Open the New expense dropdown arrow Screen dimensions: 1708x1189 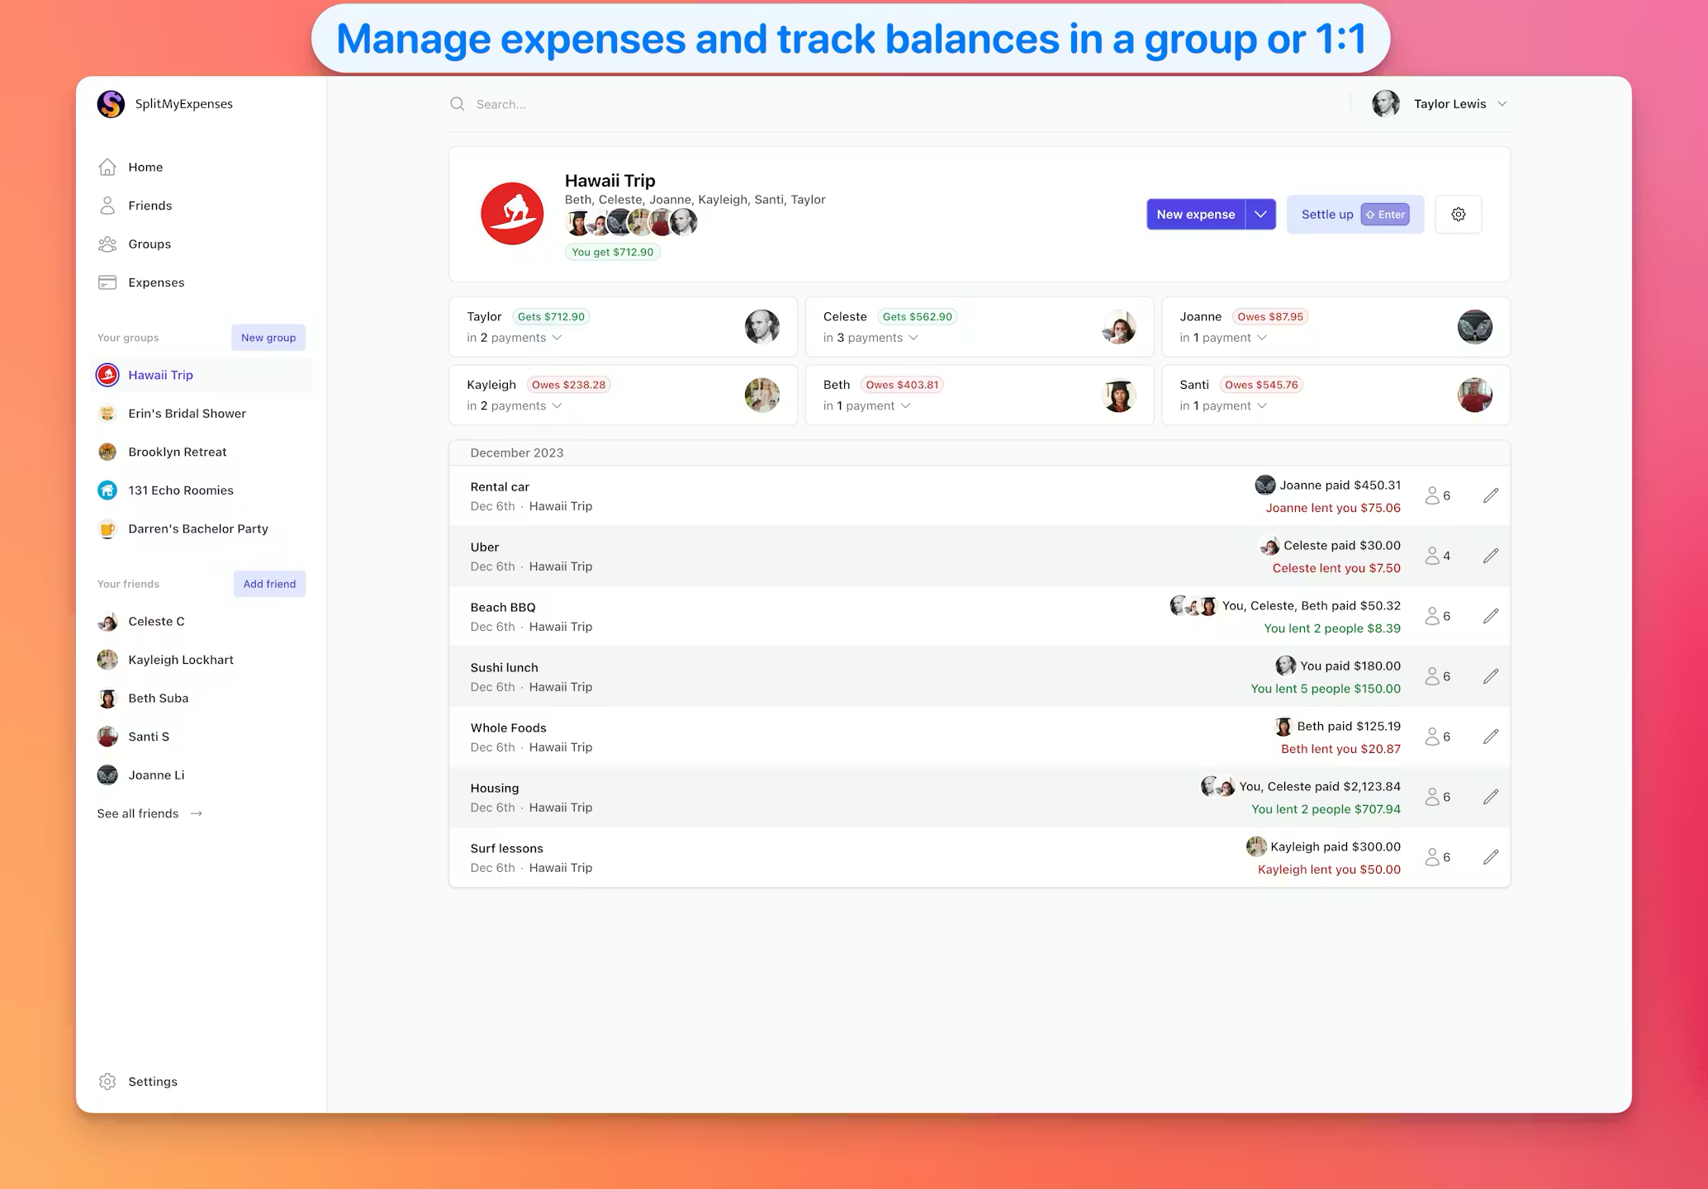tap(1261, 214)
